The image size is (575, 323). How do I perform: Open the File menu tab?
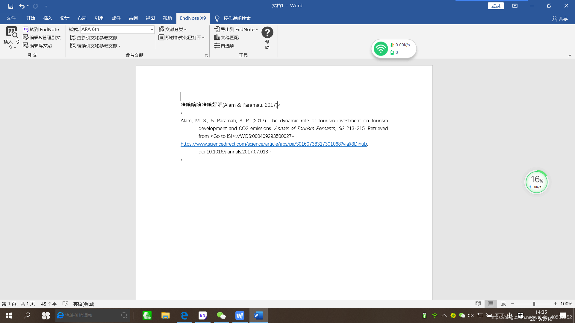(x=11, y=18)
